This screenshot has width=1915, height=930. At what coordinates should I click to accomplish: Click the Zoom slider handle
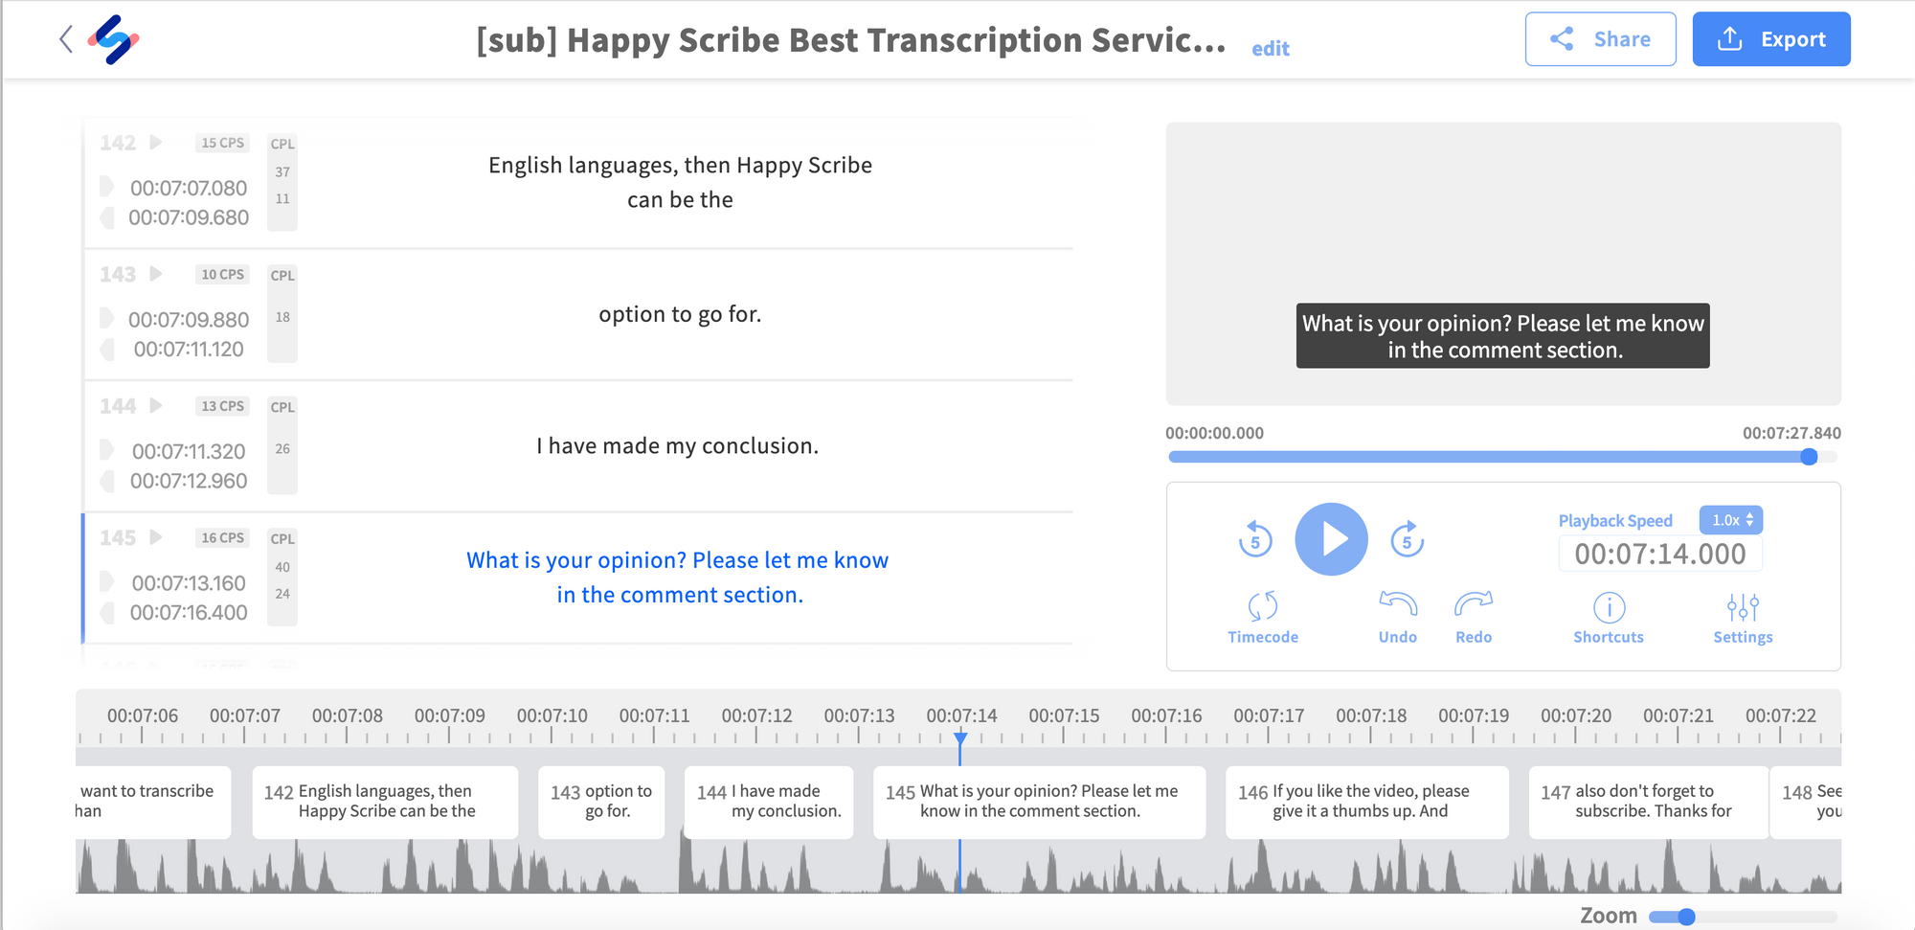pos(1686,917)
